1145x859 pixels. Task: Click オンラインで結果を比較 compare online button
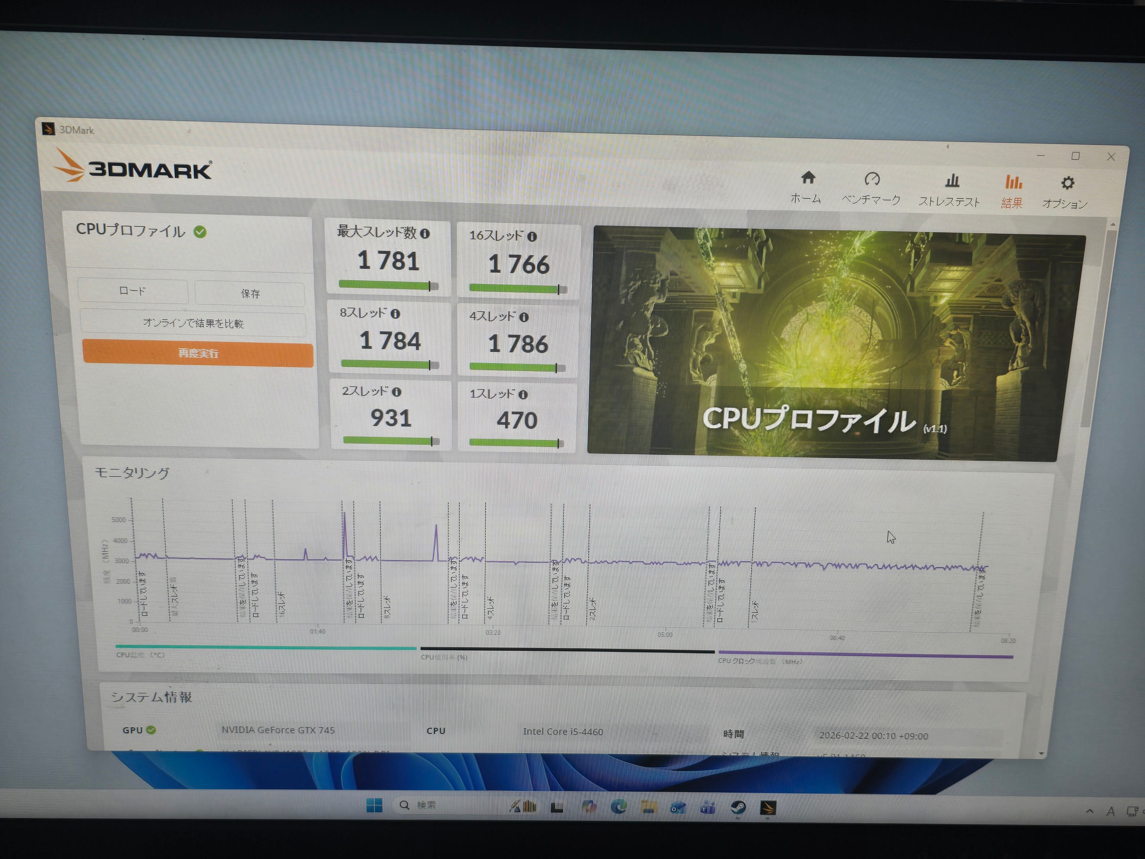[193, 323]
